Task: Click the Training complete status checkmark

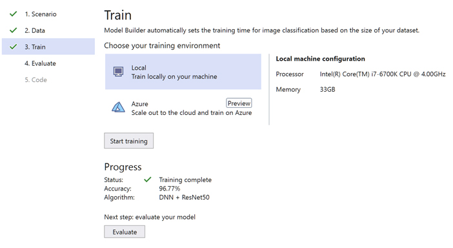Action: 148,180
